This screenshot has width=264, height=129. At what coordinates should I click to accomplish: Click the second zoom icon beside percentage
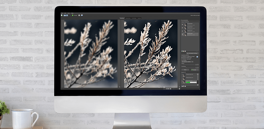click(x=169, y=89)
